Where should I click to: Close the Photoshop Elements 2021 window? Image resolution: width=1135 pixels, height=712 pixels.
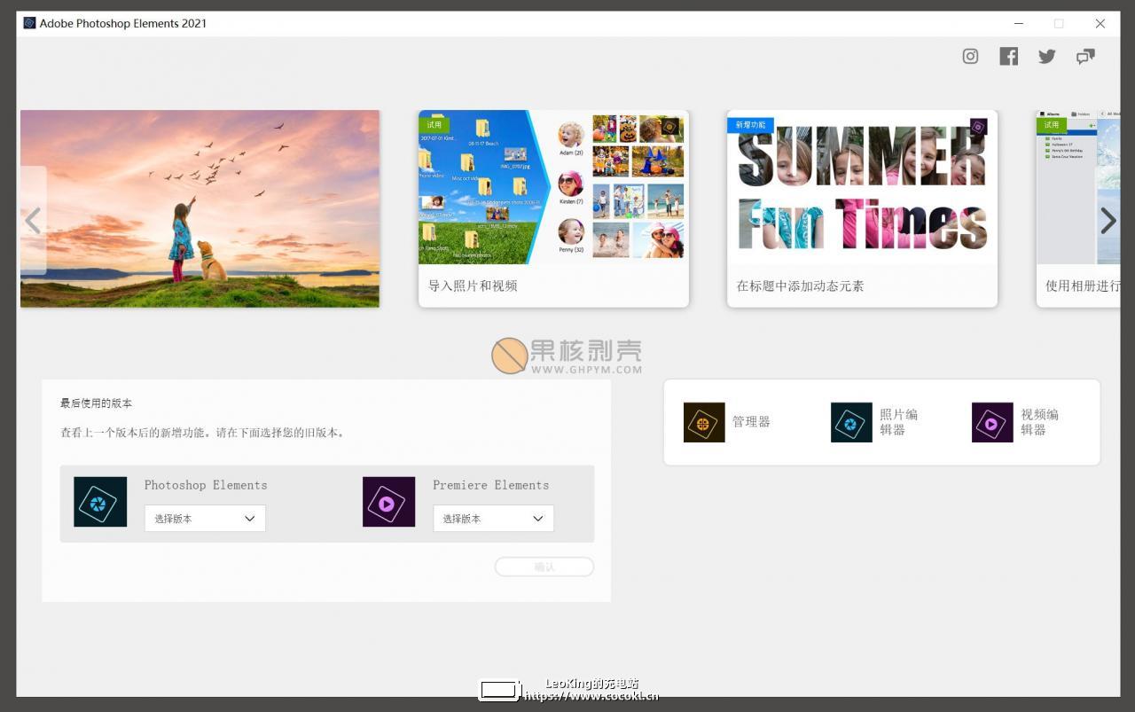click(1100, 24)
